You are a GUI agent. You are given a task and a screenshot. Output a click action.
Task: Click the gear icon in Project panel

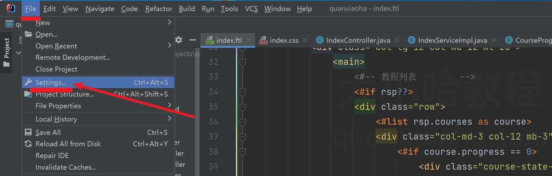(x=179, y=40)
